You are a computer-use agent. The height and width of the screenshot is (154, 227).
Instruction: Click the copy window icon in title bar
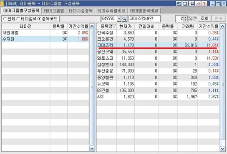185,3
